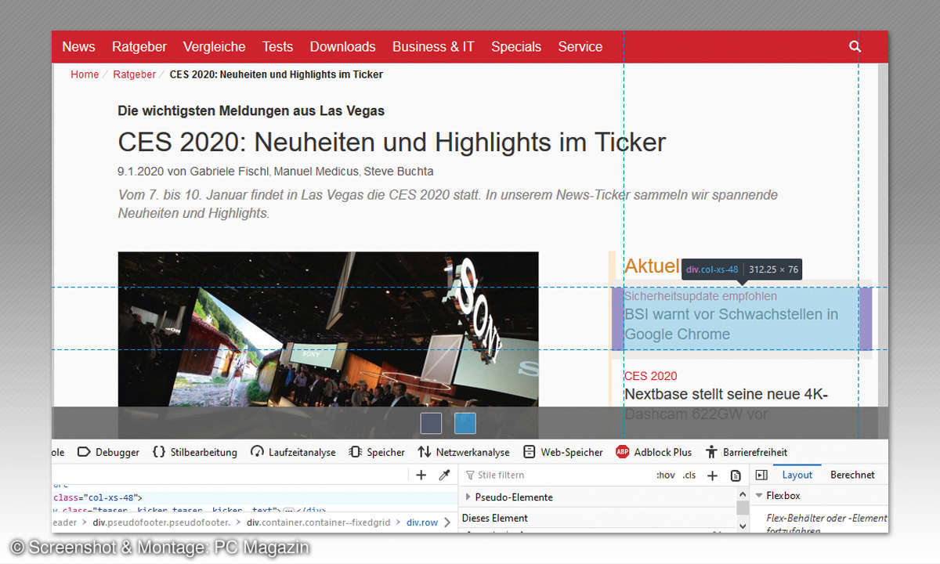Image resolution: width=940 pixels, height=564 pixels.
Task: Toggle the :hov pseudo-class panel
Action: [x=665, y=475]
